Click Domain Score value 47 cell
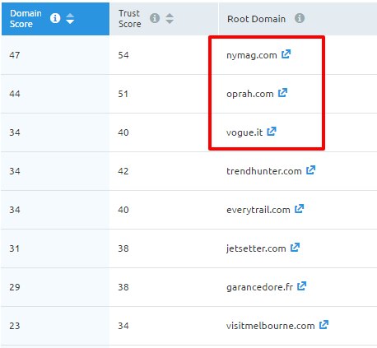377x348 pixels. click(x=55, y=55)
